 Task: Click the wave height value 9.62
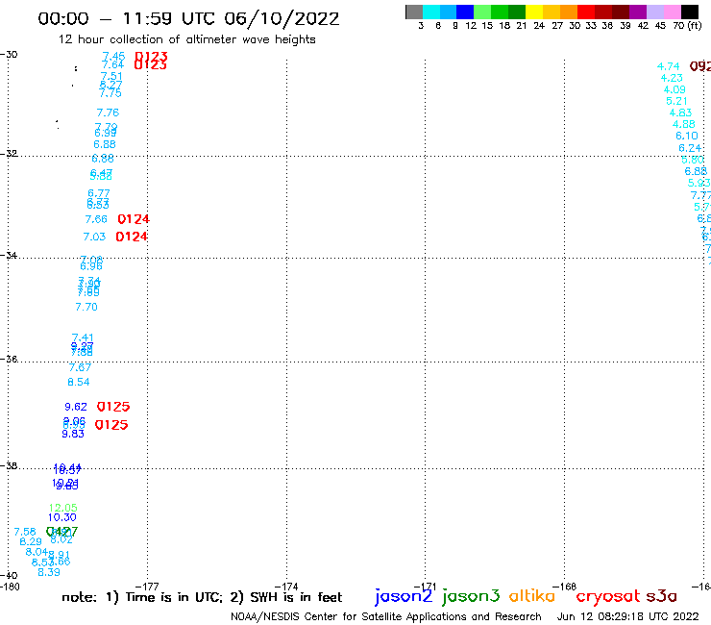[x=76, y=407]
